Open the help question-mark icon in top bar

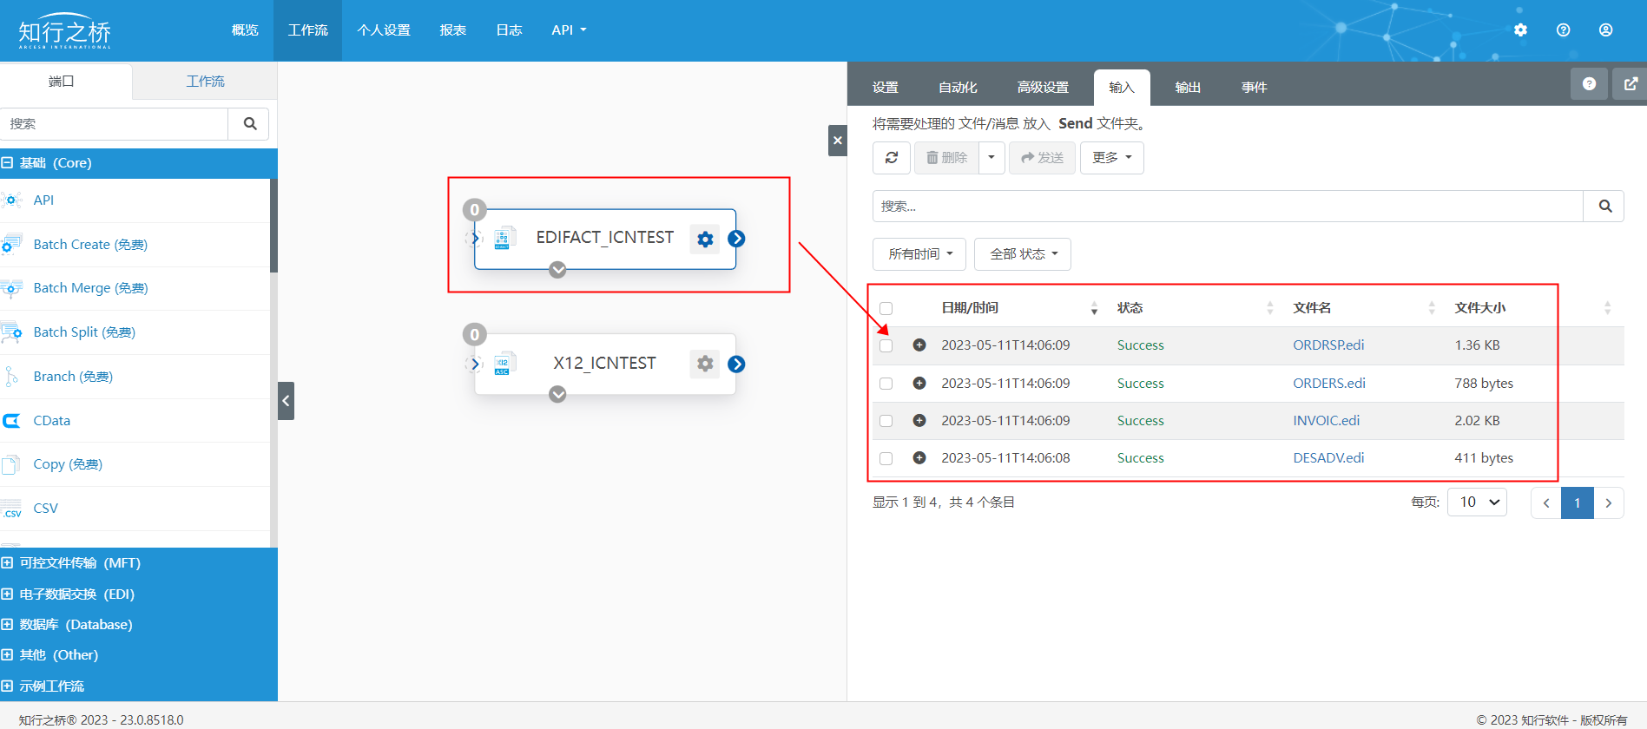(x=1563, y=30)
